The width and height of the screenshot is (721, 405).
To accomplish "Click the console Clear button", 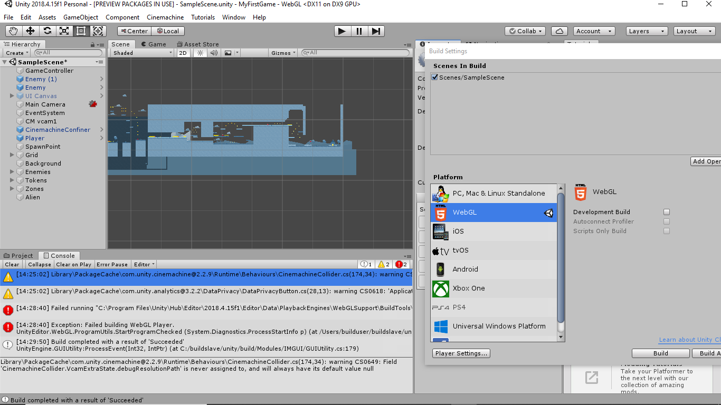I will (x=12, y=264).
